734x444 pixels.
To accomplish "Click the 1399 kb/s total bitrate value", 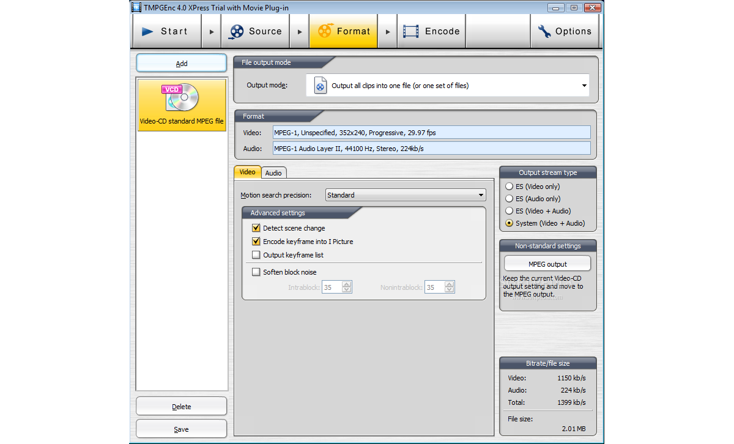I will coord(571,402).
